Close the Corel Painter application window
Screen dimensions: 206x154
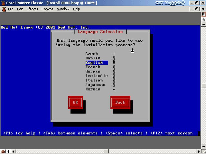click(x=203, y=3)
